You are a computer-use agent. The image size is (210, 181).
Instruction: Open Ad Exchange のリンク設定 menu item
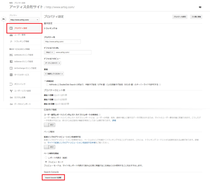pyautogui.click(x=25, y=68)
